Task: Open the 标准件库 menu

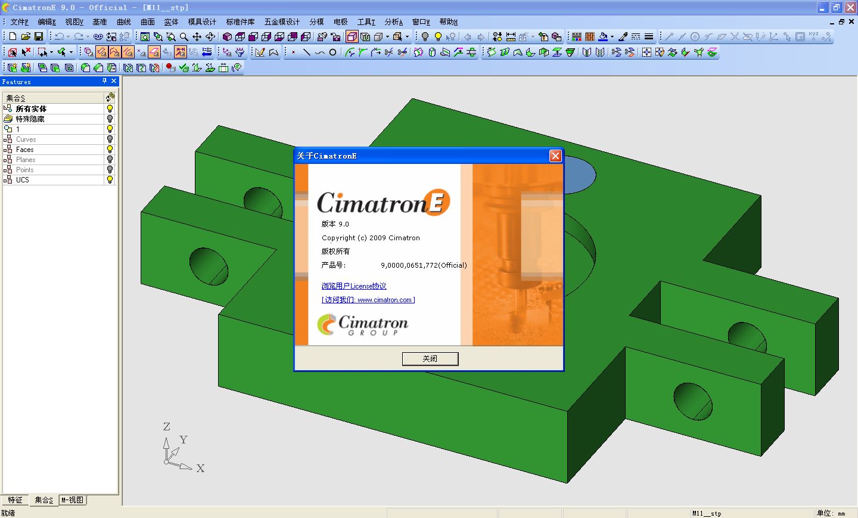Action: click(240, 22)
